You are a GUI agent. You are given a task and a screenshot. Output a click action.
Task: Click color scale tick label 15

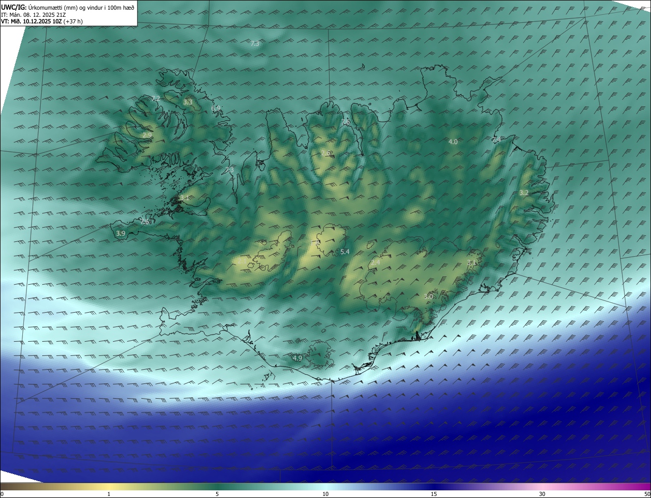pos(434,494)
